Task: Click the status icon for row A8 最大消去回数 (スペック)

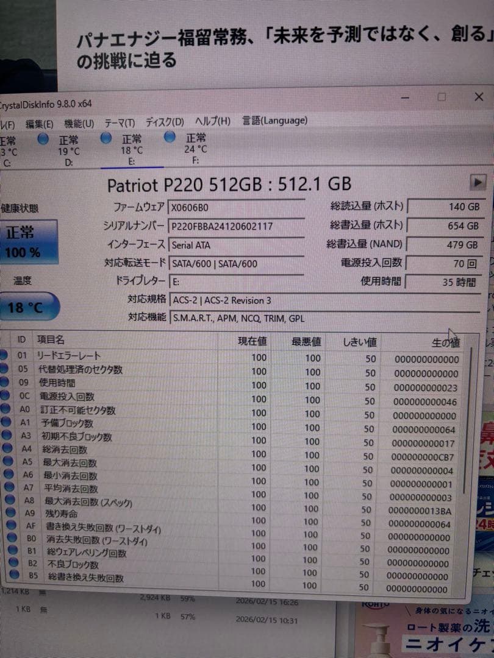Action: [10, 500]
